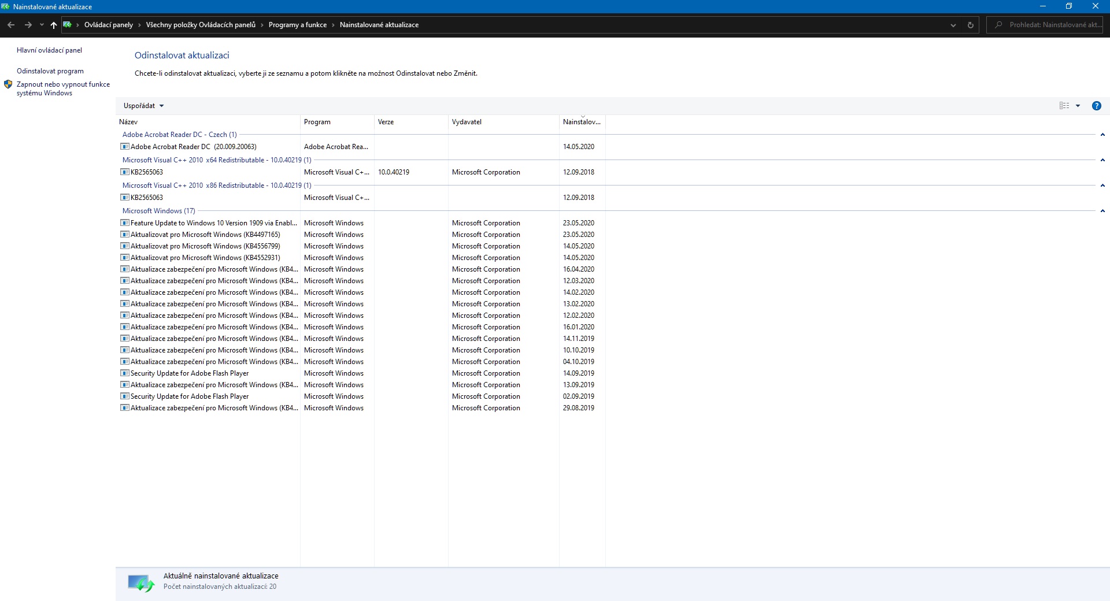Open the Uspořádat dropdown menu
This screenshot has height=601, width=1110.
click(x=143, y=106)
